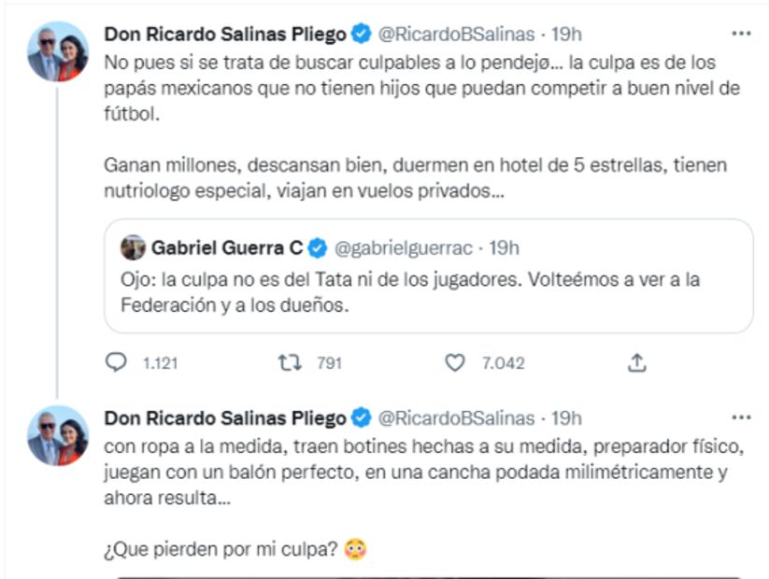769x579 pixels.
Task: Click the second tweet's profile avatar
Action: [57, 435]
